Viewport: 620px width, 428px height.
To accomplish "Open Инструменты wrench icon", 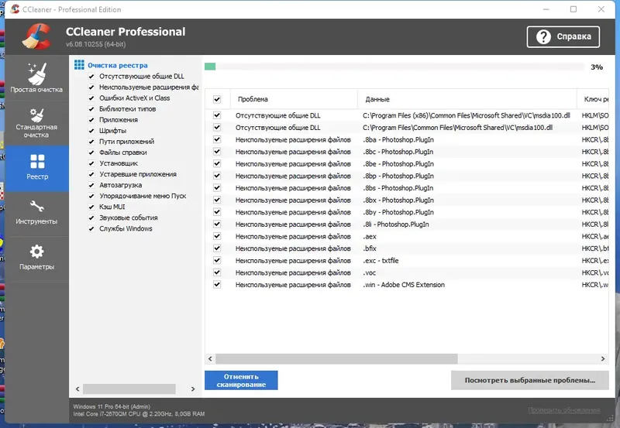I will [36, 206].
